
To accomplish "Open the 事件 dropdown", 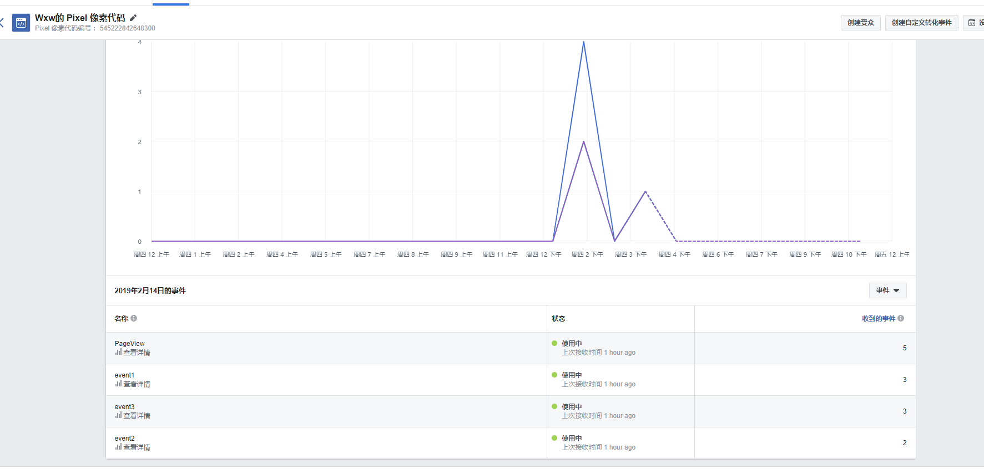I will click(887, 290).
